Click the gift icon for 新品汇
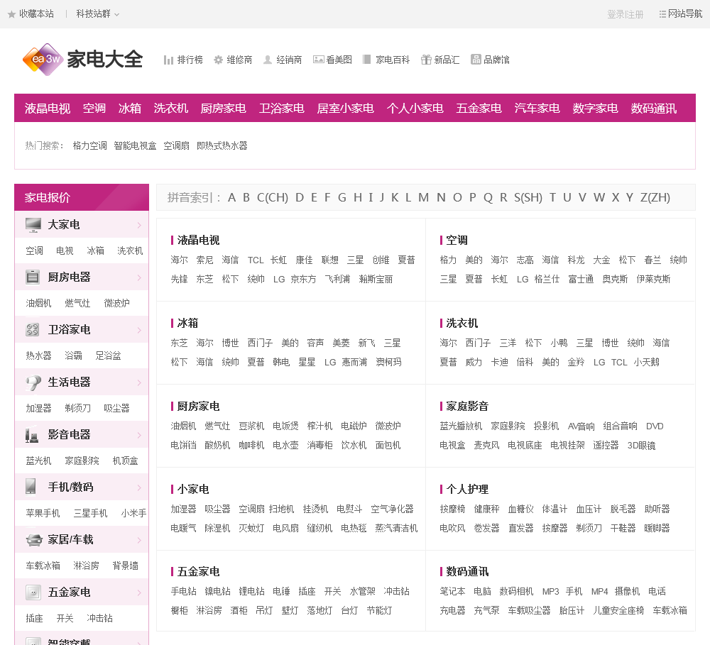This screenshot has height=645, width=710. (x=425, y=60)
